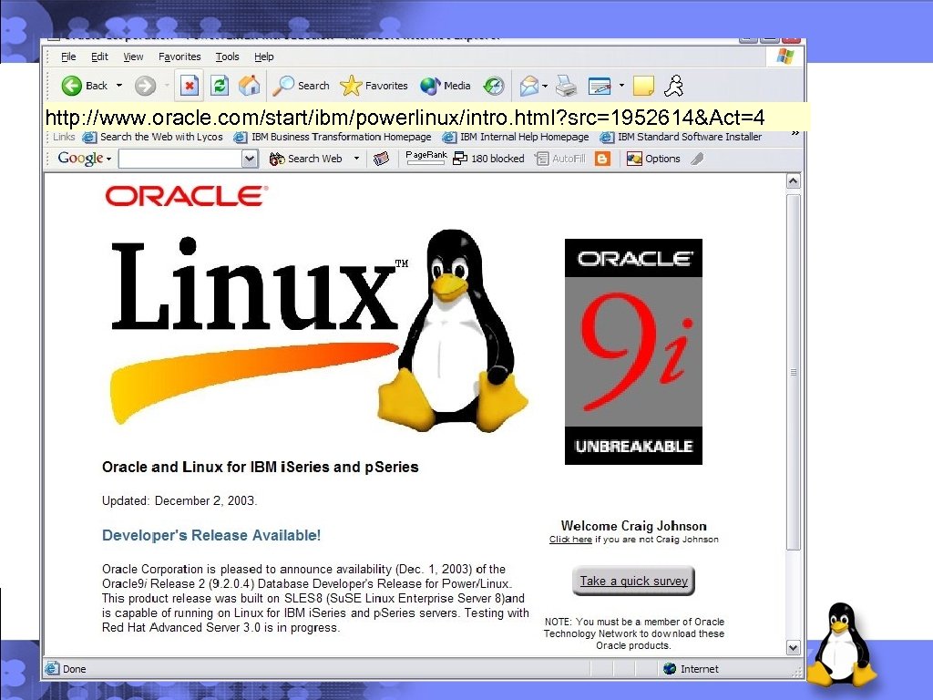The image size is (933, 700).
Task: Open Search the Web with Lycos link
Action: pyautogui.click(x=153, y=137)
